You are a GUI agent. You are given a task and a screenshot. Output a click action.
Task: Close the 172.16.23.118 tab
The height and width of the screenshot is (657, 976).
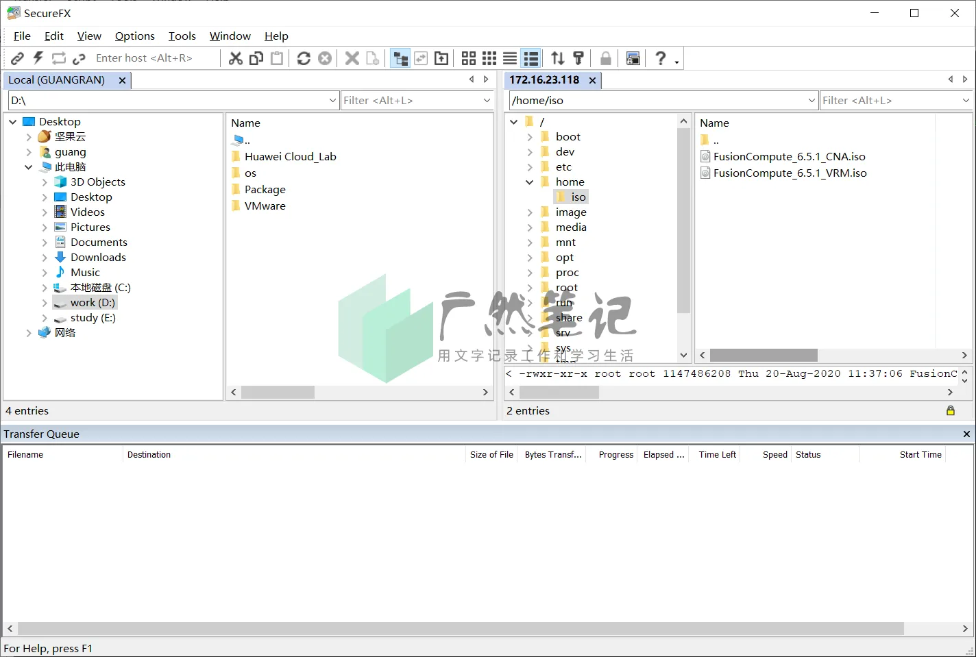(593, 80)
